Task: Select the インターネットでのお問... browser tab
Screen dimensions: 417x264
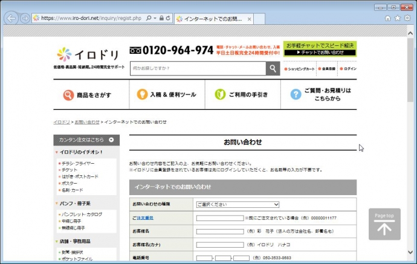Action: tap(214, 19)
